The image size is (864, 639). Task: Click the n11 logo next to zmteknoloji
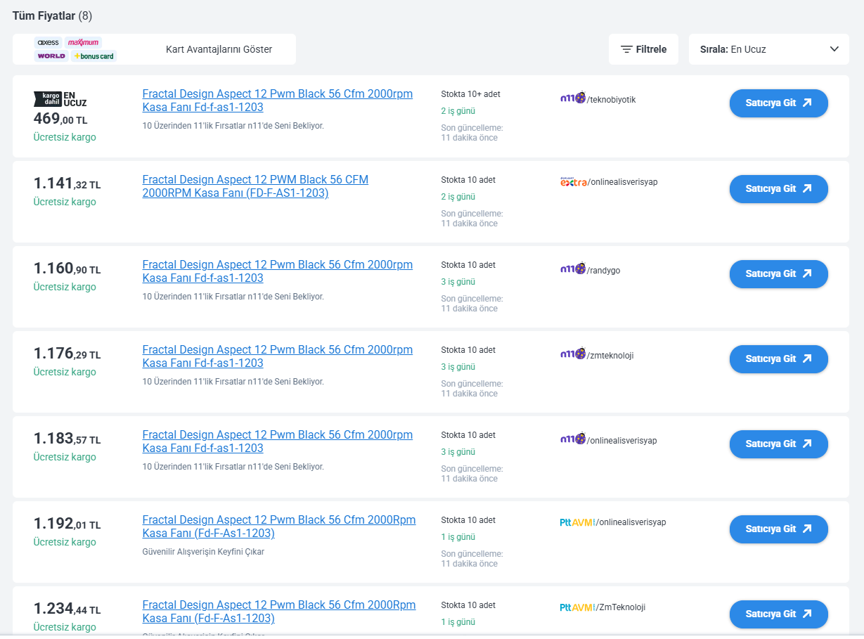572,354
